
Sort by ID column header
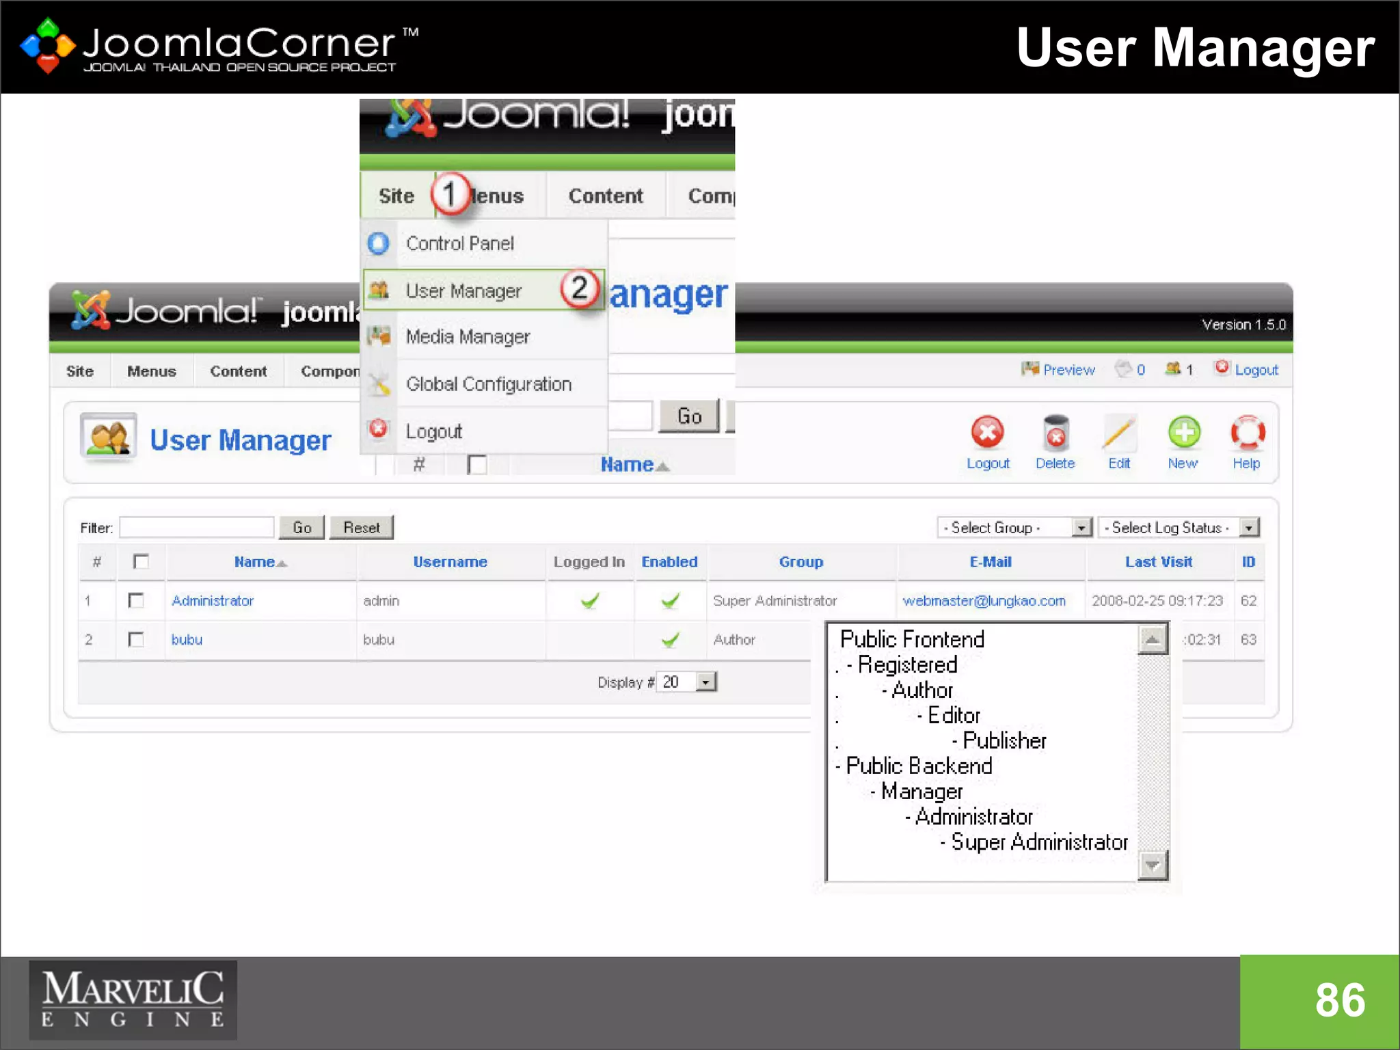1248,562
